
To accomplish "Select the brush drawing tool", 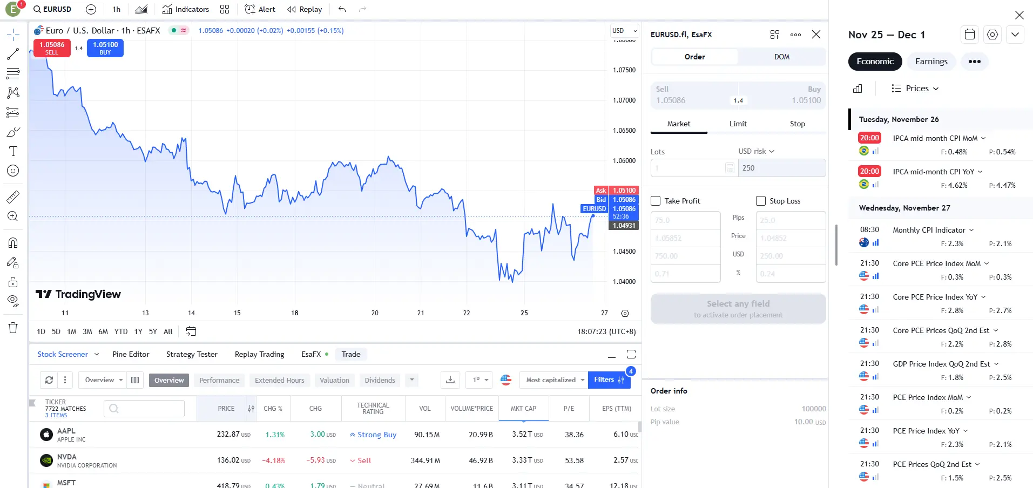I will 13,132.
